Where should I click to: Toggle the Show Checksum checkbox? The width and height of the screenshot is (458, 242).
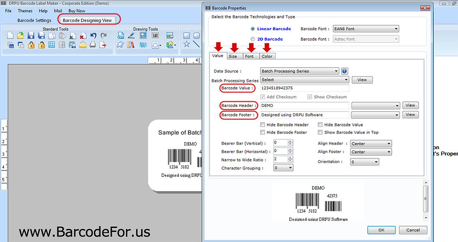coord(309,97)
